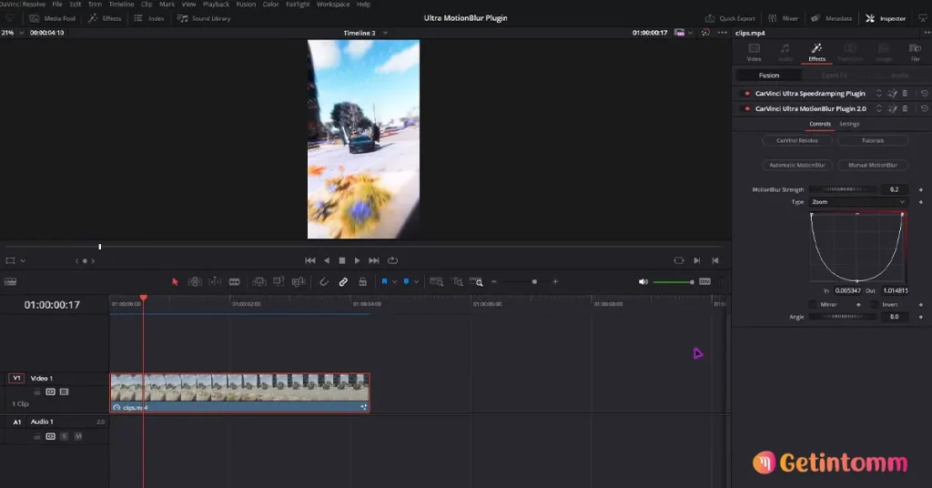The height and width of the screenshot is (488, 932).
Task: Open the Fusion menu
Action: 246,5
